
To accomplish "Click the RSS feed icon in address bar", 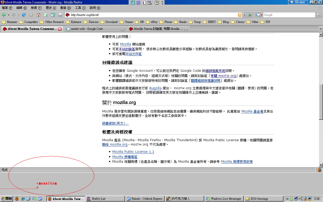I will tap(240, 15).
